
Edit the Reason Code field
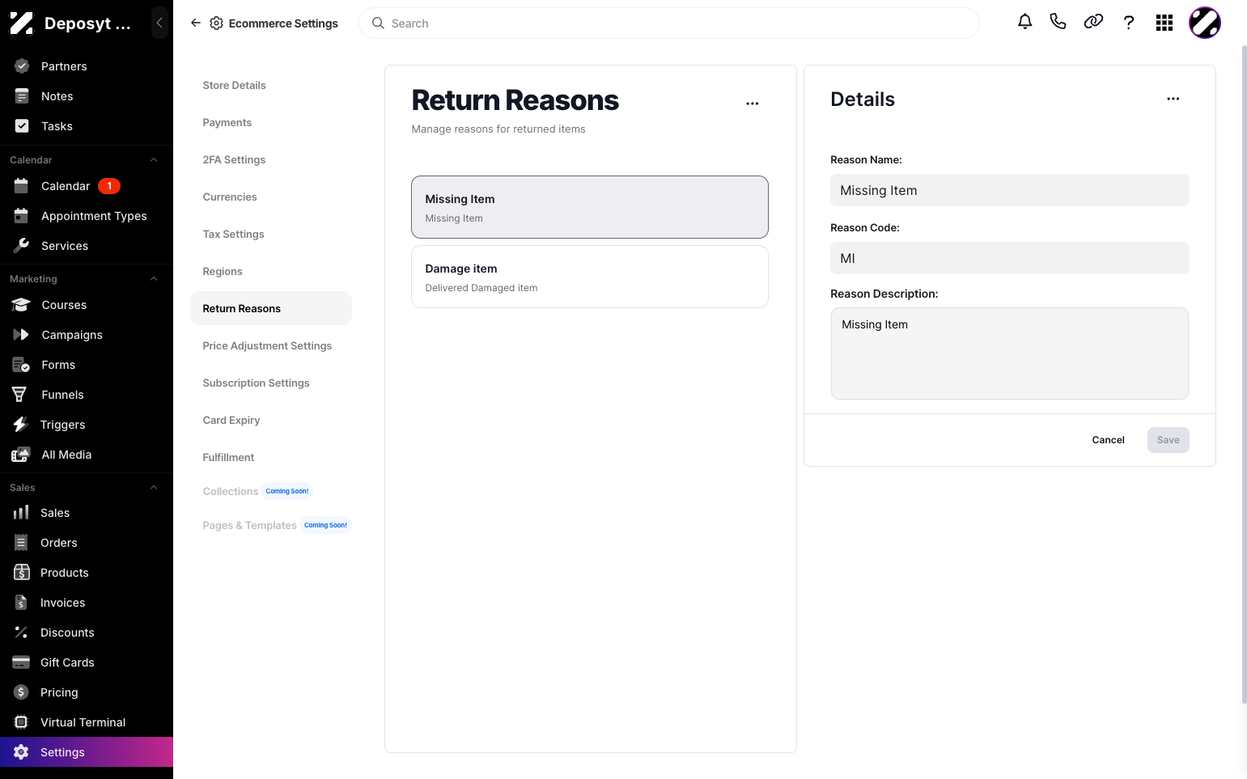click(x=1010, y=258)
